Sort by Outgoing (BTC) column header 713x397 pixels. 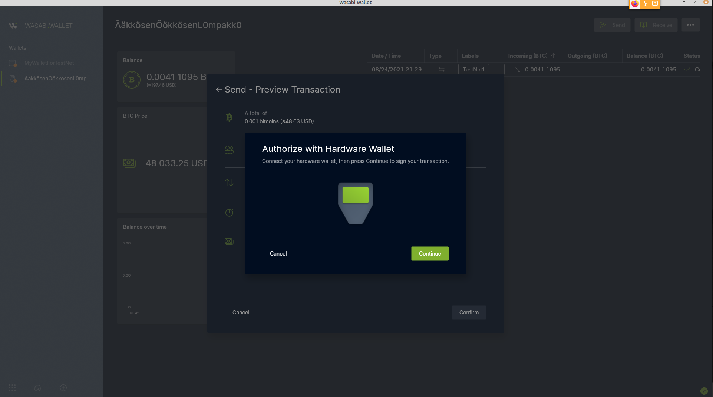[x=587, y=56]
